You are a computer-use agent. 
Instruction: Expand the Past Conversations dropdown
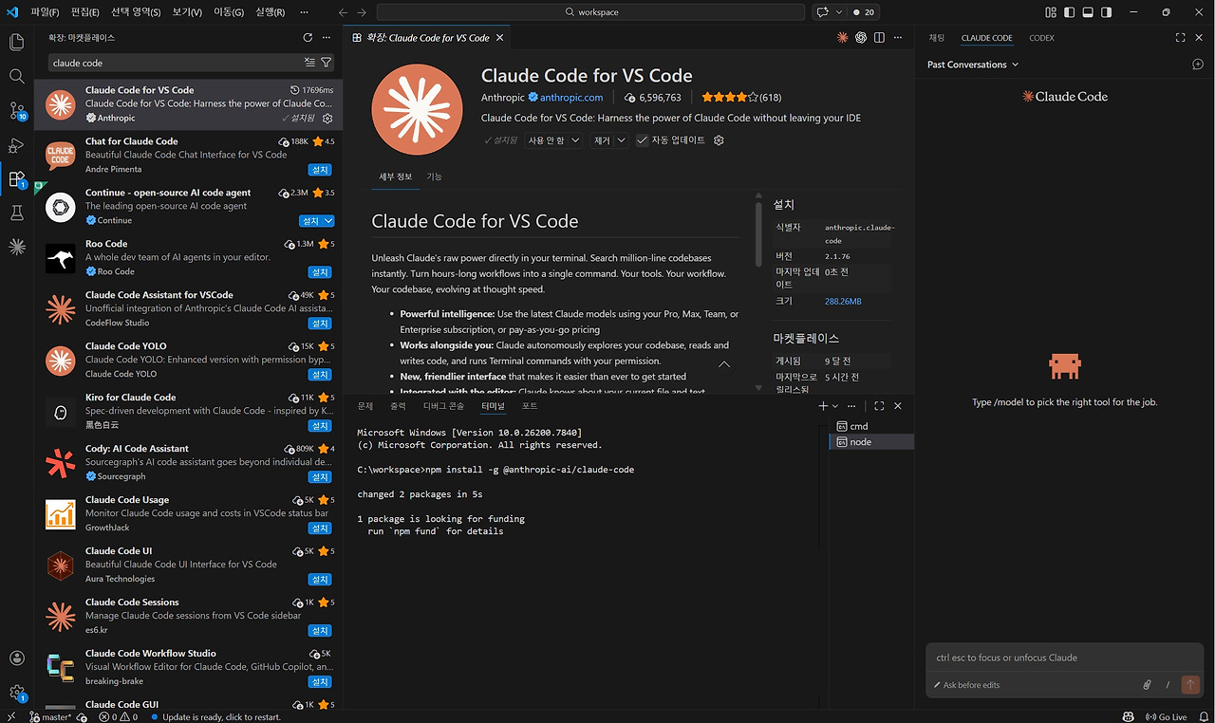pos(973,65)
